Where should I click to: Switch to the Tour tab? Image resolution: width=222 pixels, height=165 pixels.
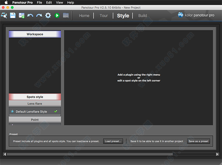tap(104, 16)
